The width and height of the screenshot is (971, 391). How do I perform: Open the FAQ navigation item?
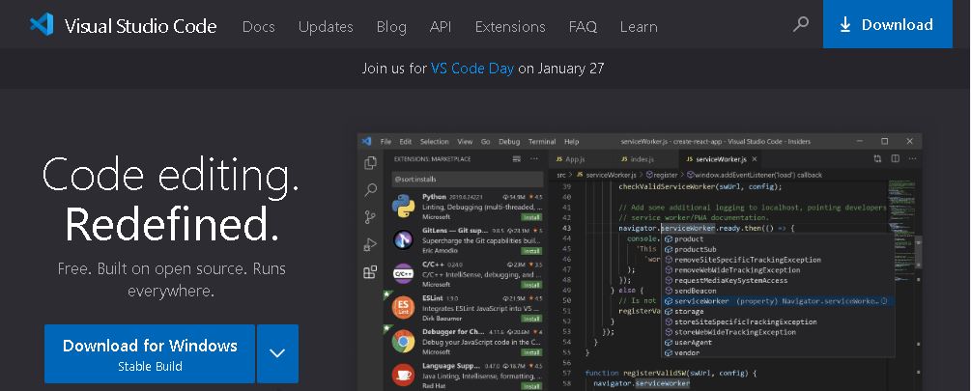(x=583, y=27)
